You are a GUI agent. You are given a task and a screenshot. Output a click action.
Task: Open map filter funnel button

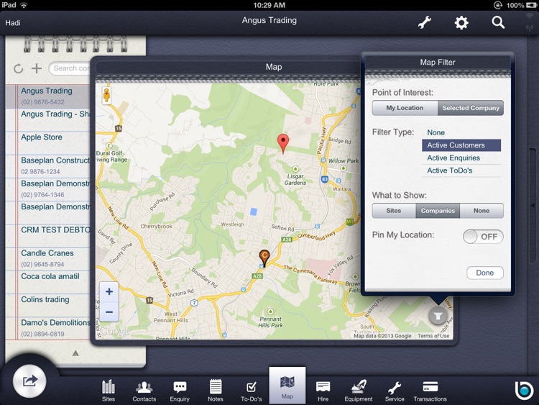click(438, 316)
